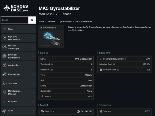Click the search magnifier button

click(x=32, y=20)
